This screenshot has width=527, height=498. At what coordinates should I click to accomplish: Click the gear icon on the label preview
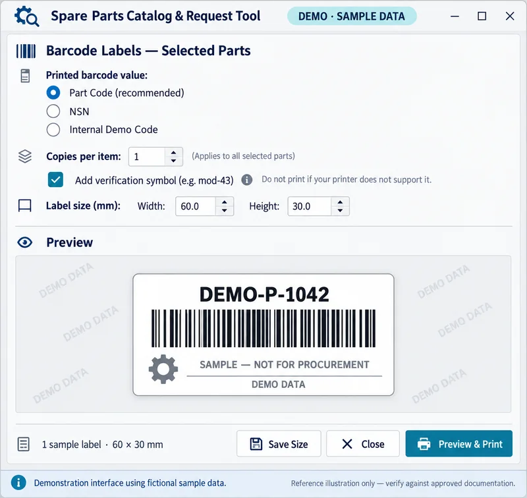pyautogui.click(x=163, y=369)
